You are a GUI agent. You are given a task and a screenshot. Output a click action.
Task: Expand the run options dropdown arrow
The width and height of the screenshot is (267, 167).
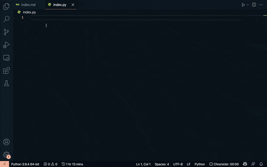pos(248,5)
